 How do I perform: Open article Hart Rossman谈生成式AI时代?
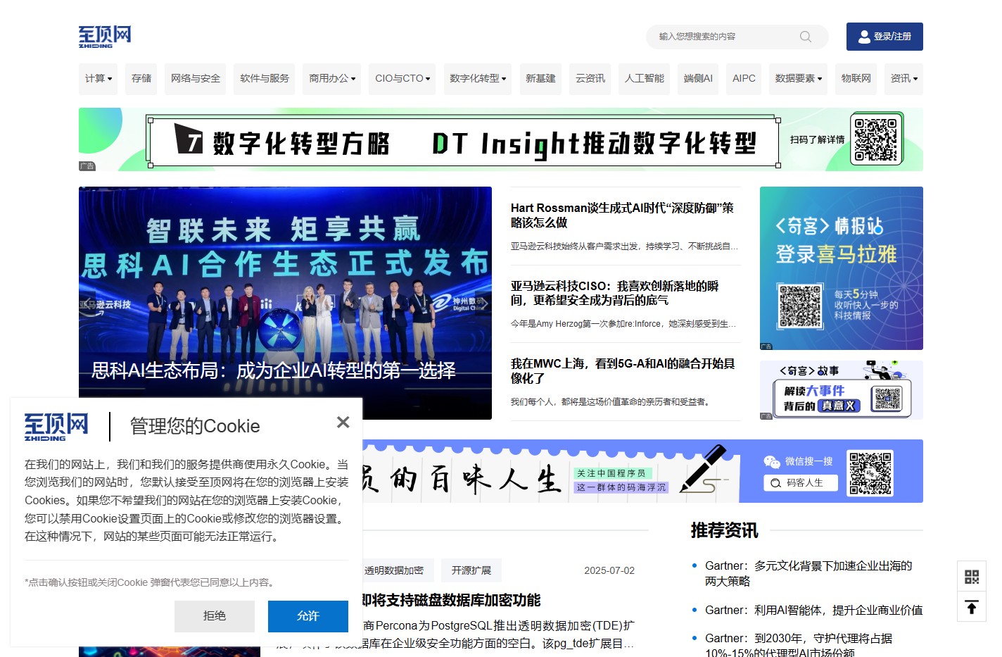point(625,215)
